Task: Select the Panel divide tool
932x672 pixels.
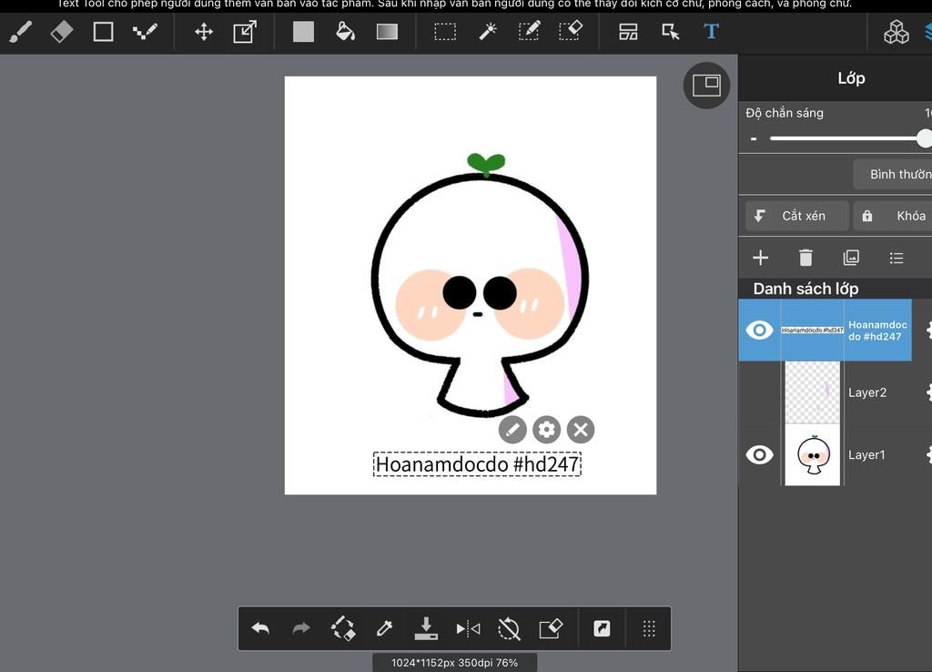Action: tap(628, 32)
